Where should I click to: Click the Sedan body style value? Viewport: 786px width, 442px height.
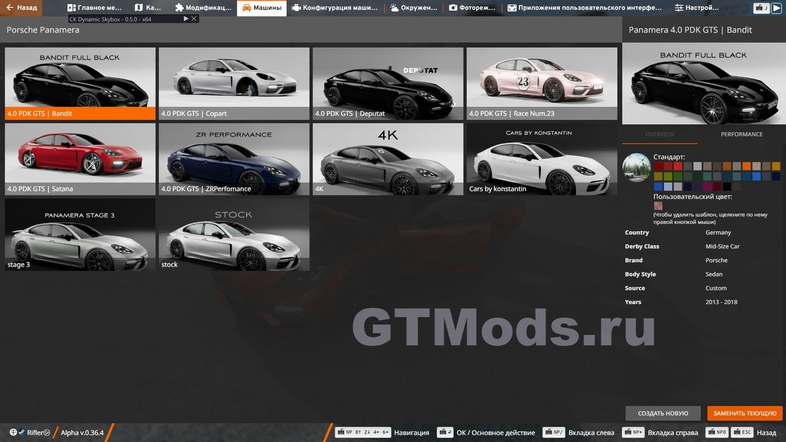pos(714,275)
